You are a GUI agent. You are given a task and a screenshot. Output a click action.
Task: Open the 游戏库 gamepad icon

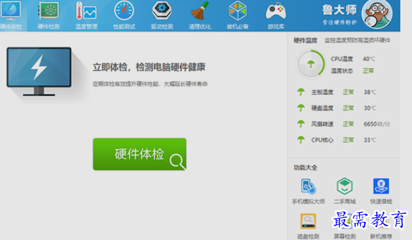point(276,11)
